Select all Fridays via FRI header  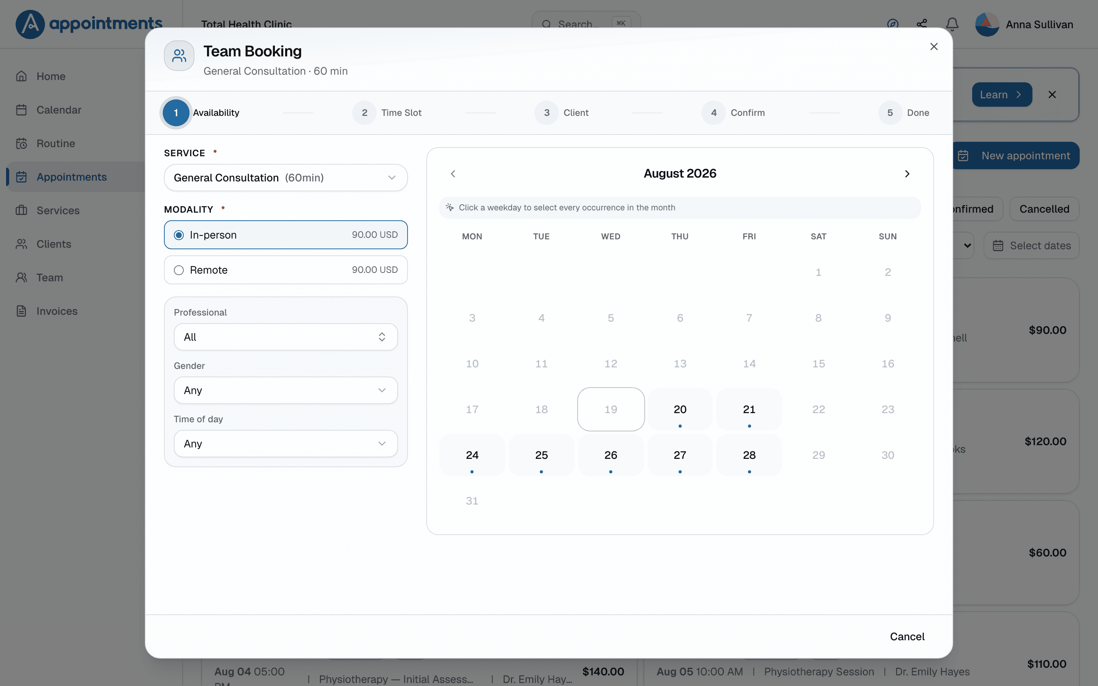(x=749, y=236)
